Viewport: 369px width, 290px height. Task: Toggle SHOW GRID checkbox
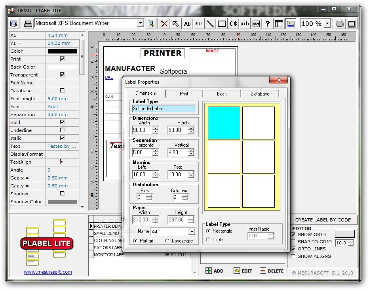click(293, 235)
